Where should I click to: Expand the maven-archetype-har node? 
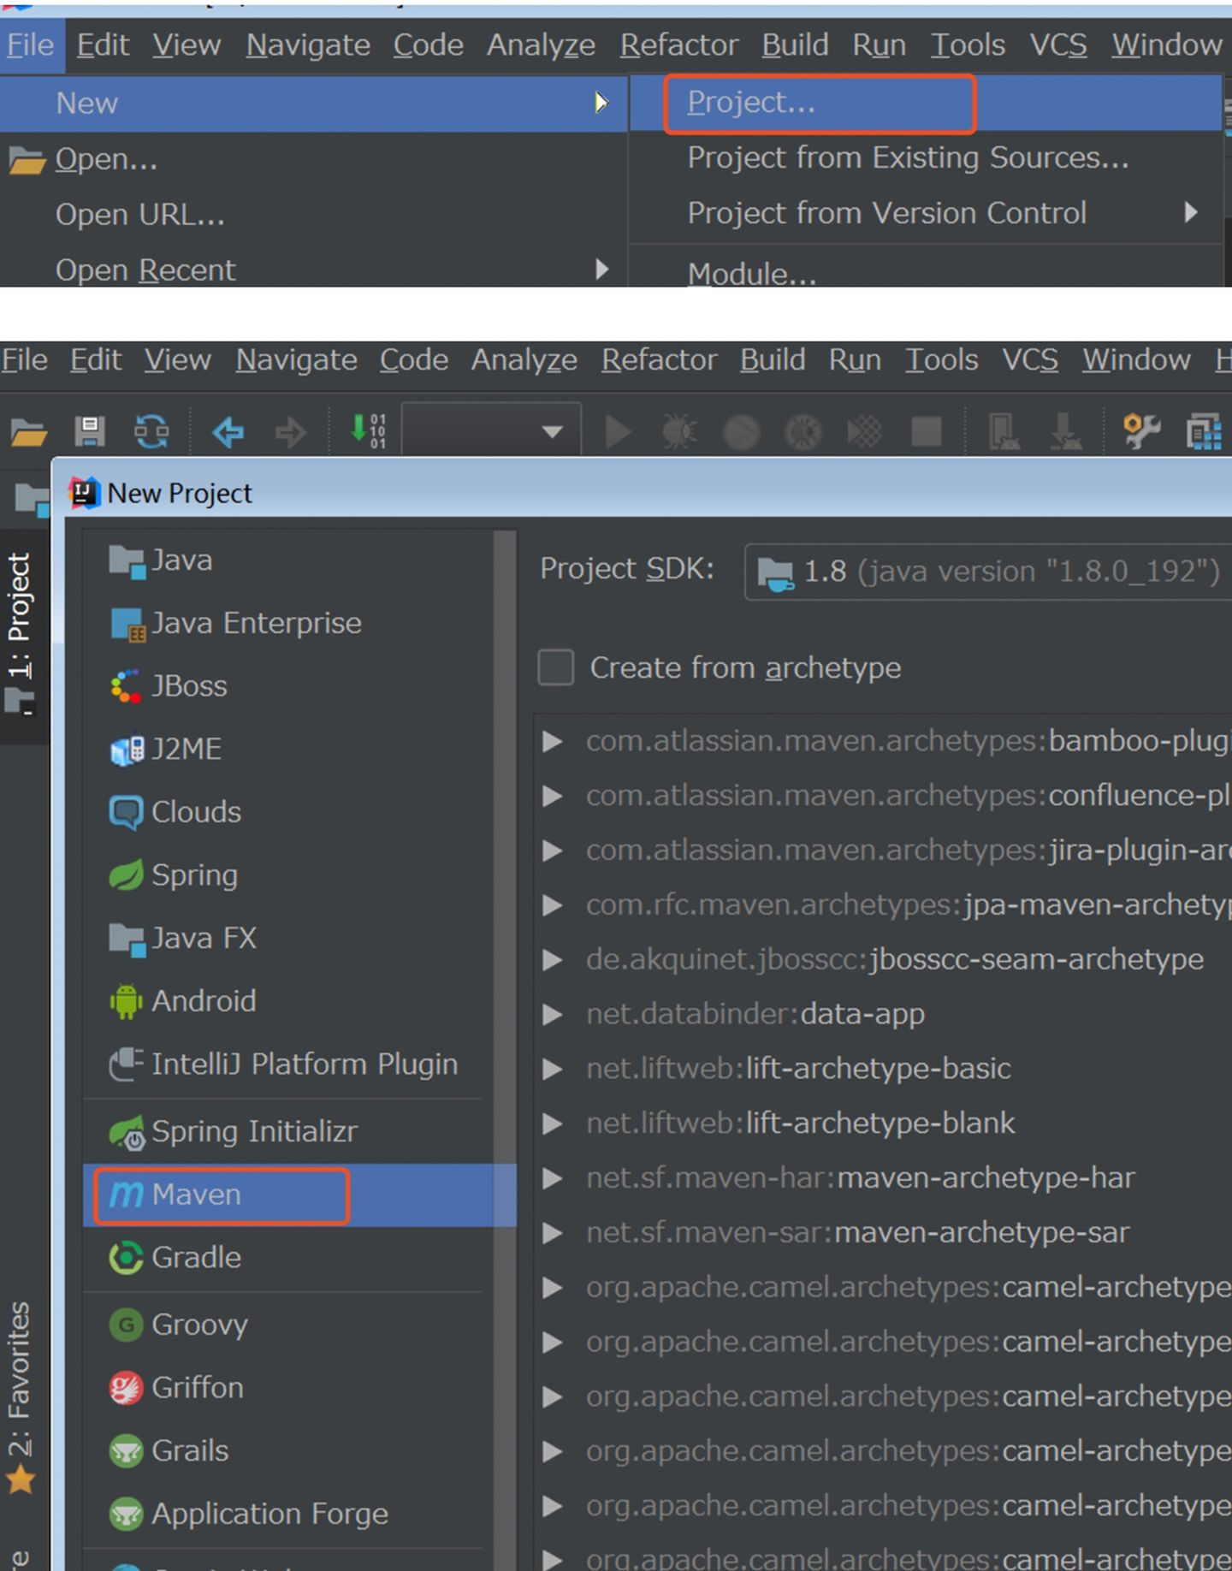tap(553, 1178)
